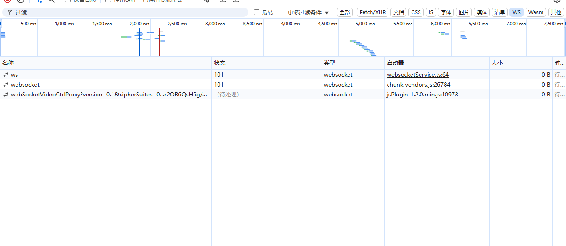Screen dimensions: 566x246
Task: Click status 101 of the ws row
Action: tap(219, 75)
